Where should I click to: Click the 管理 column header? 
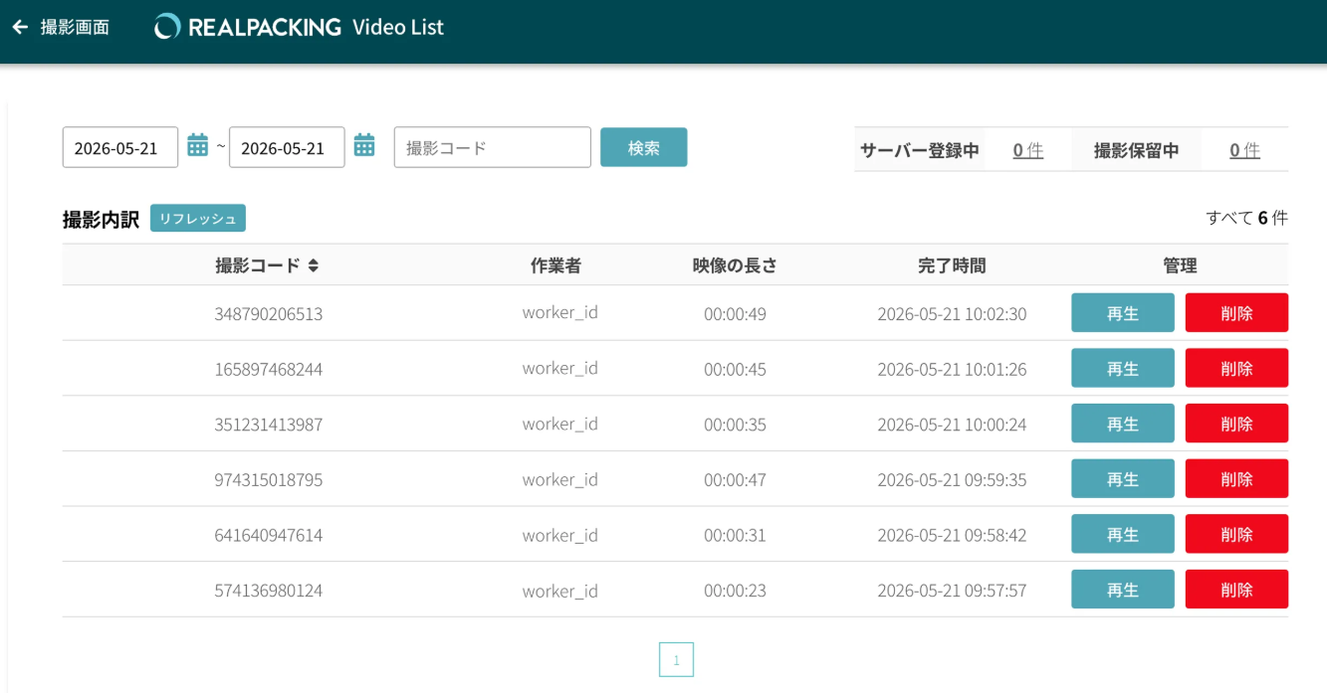[1180, 265]
